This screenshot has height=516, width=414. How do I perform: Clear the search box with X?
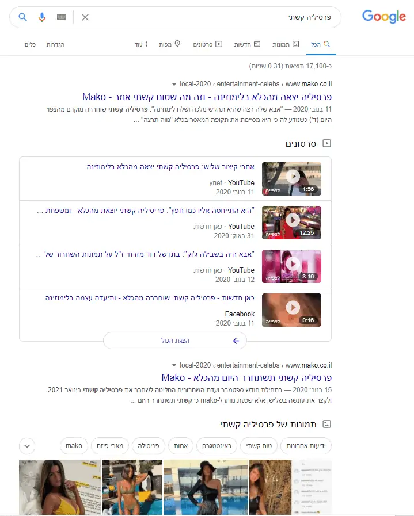(x=85, y=17)
